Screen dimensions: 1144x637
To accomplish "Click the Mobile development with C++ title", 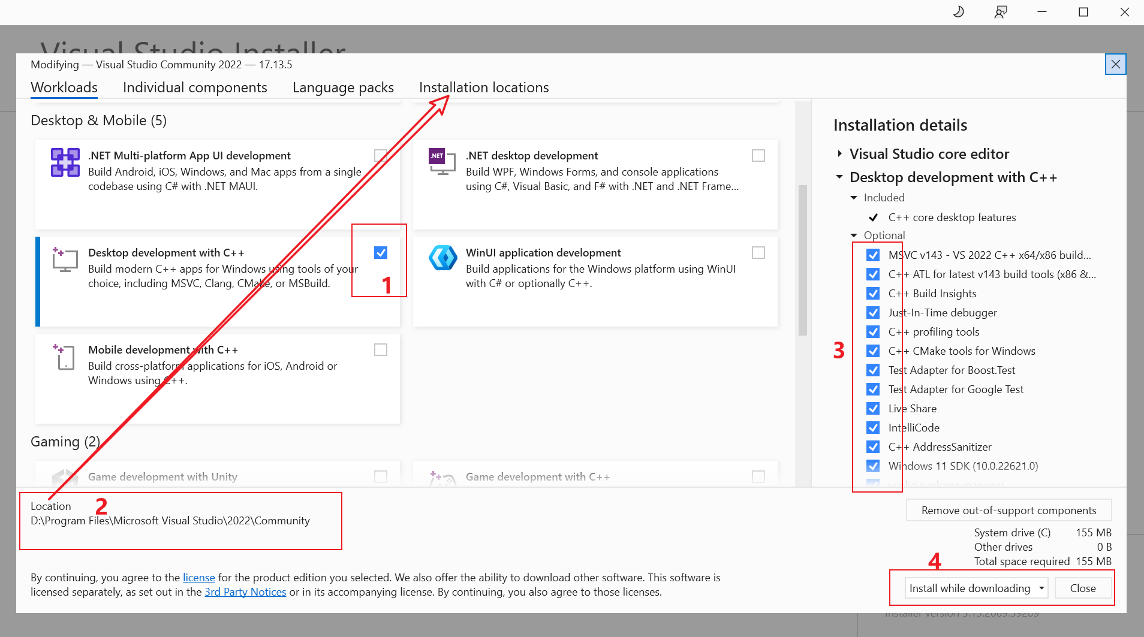I will pos(163,350).
